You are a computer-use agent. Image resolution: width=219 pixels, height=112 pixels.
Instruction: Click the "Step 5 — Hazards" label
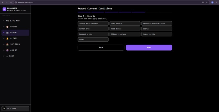tap(86, 16)
